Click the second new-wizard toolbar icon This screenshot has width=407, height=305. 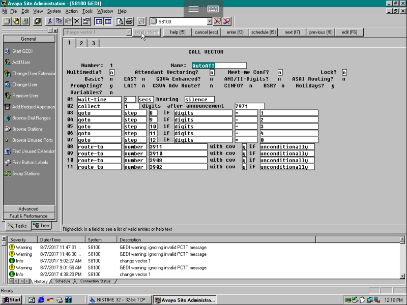coord(16,21)
